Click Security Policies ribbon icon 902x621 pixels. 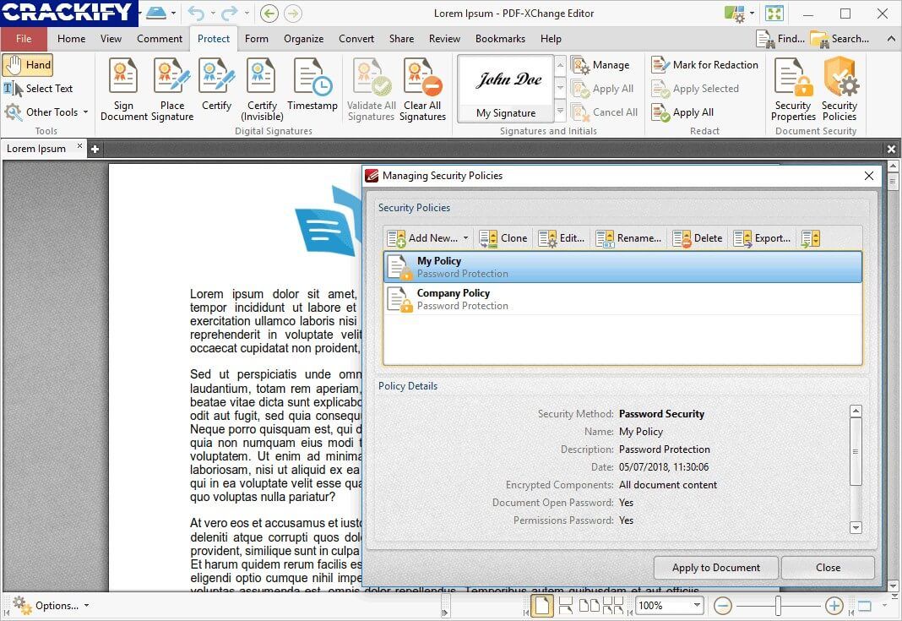click(840, 90)
